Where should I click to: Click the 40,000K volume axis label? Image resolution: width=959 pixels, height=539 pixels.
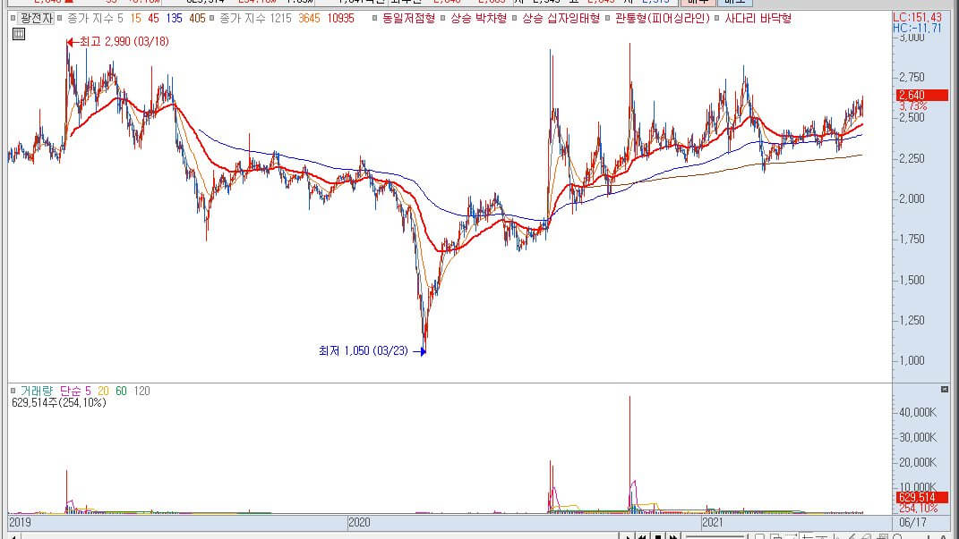(917, 412)
